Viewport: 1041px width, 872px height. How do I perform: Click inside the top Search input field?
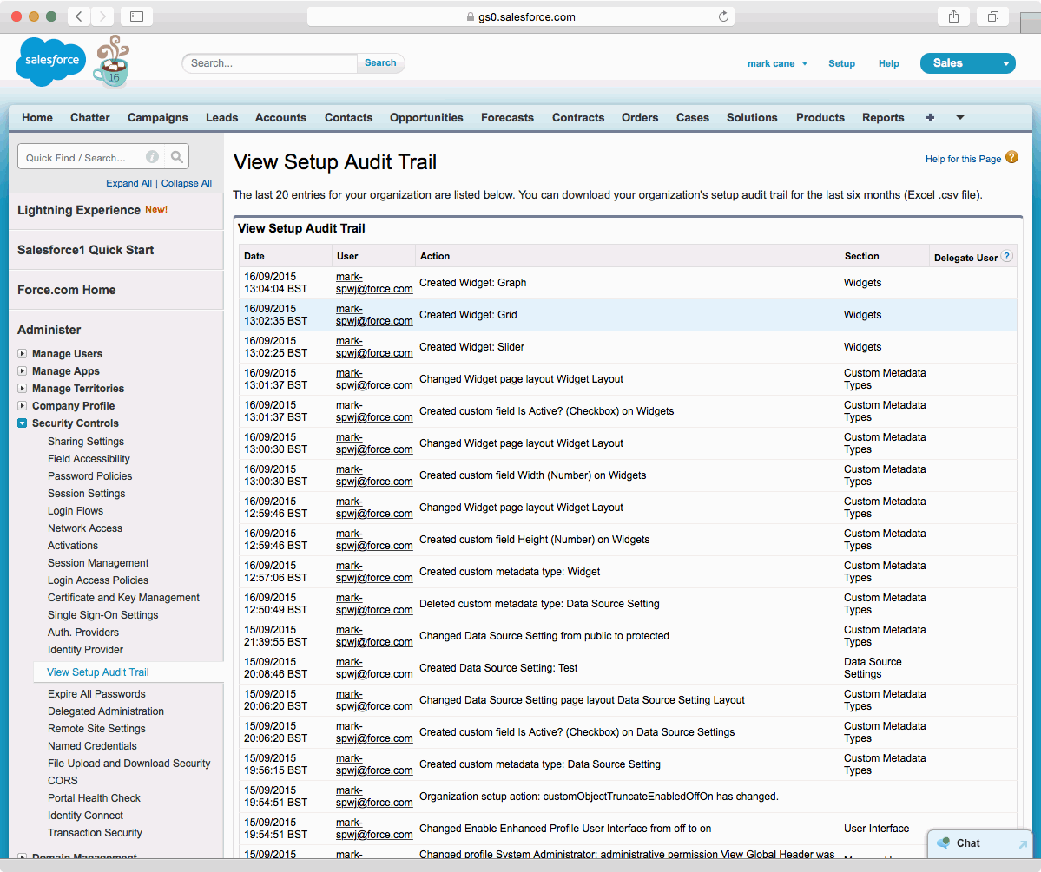[269, 63]
